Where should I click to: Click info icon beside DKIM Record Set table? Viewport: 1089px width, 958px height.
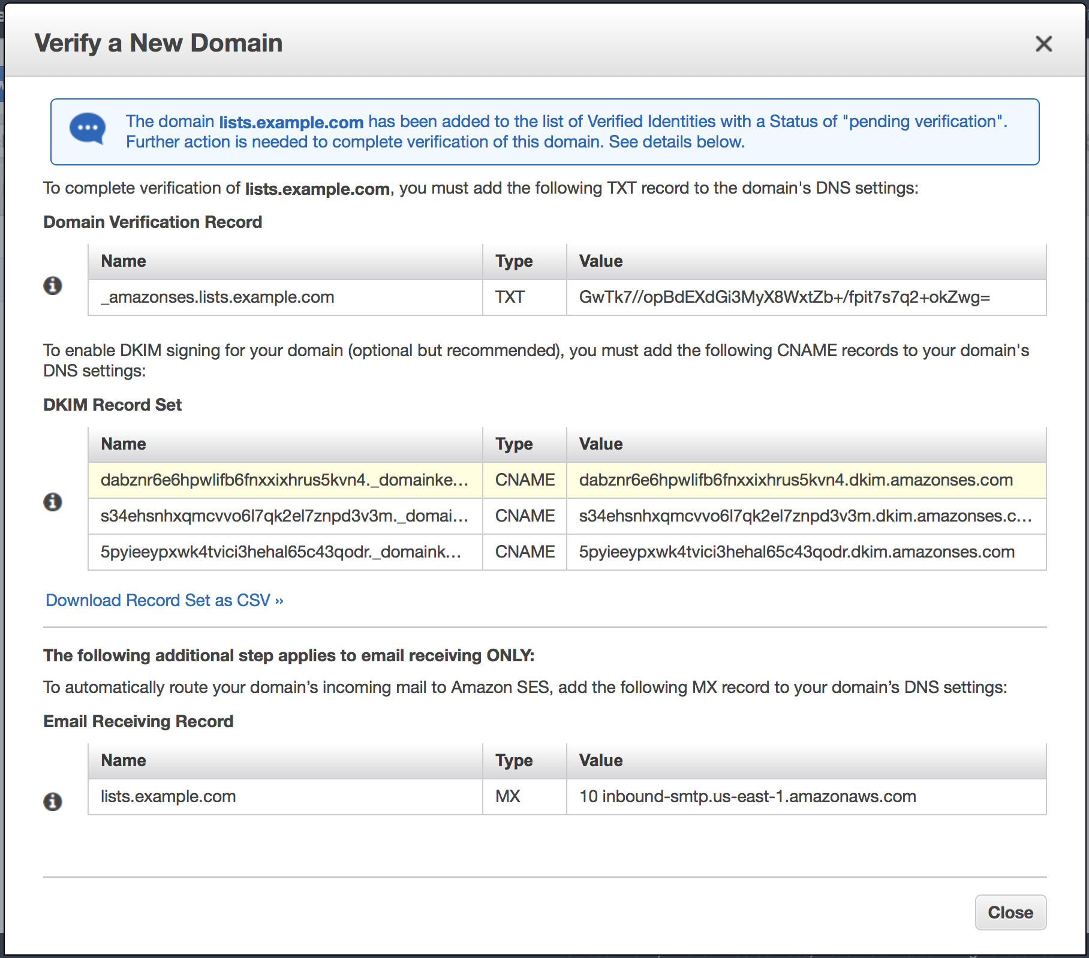tap(53, 502)
